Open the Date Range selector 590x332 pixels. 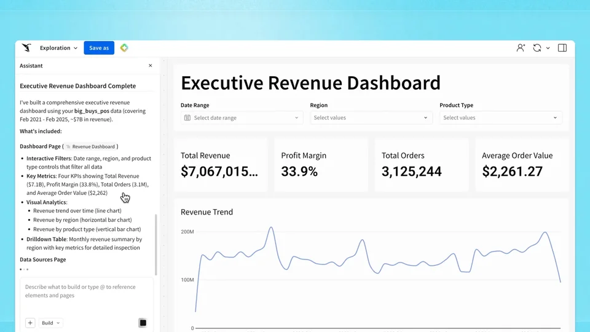[242, 118]
